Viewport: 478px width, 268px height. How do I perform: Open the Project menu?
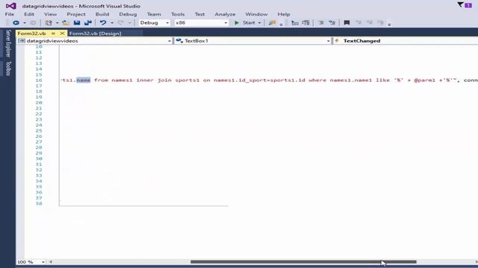click(x=76, y=14)
